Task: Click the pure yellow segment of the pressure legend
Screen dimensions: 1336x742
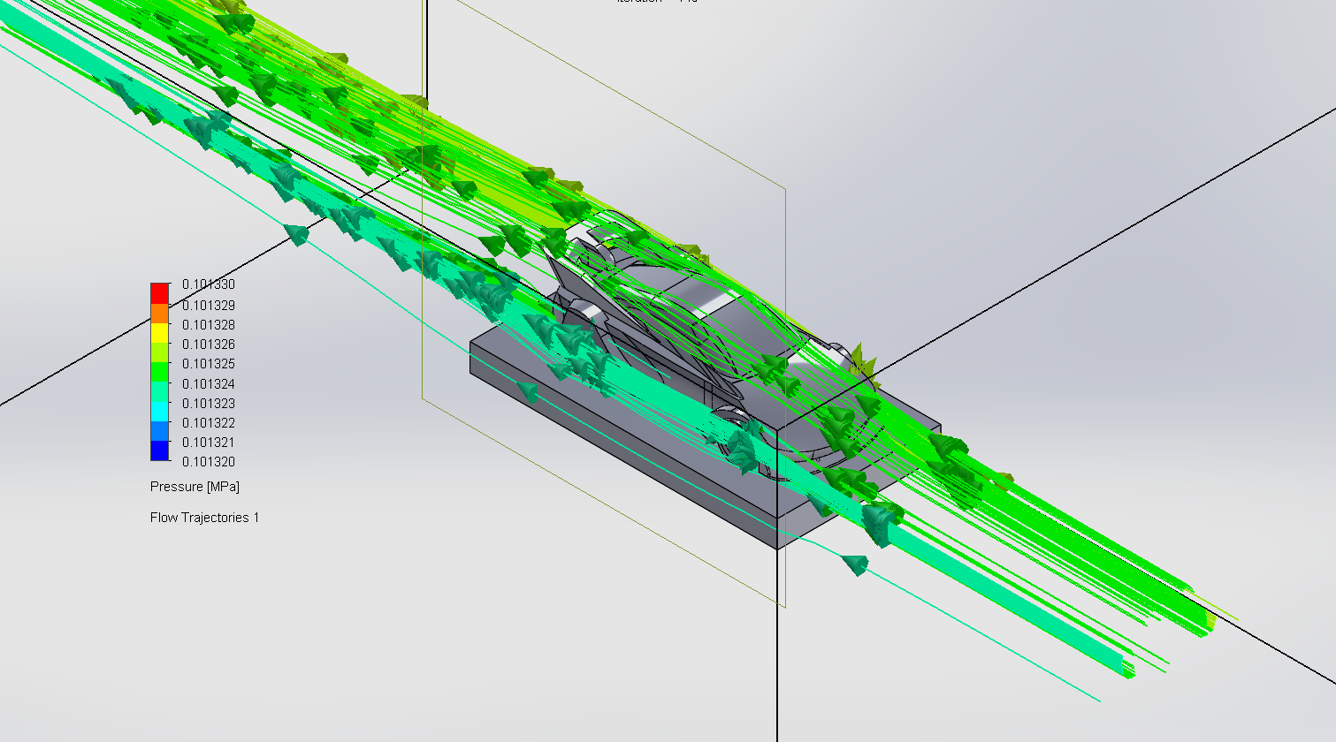Action: point(160,333)
